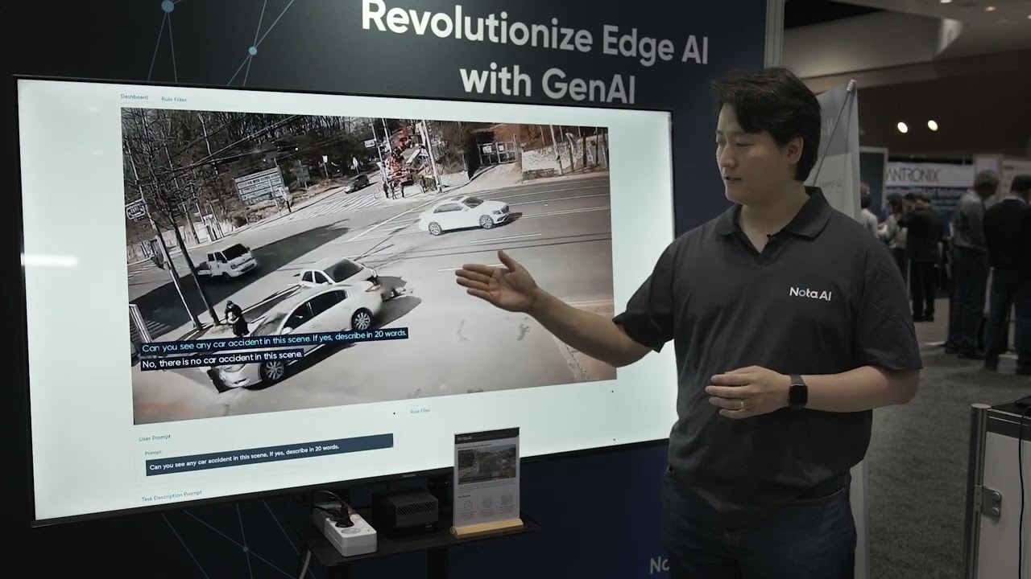Expand the dropdown arrow below the video
Image resolution: width=1031 pixels, height=579 pixels.
pyautogui.click(x=394, y=413)
